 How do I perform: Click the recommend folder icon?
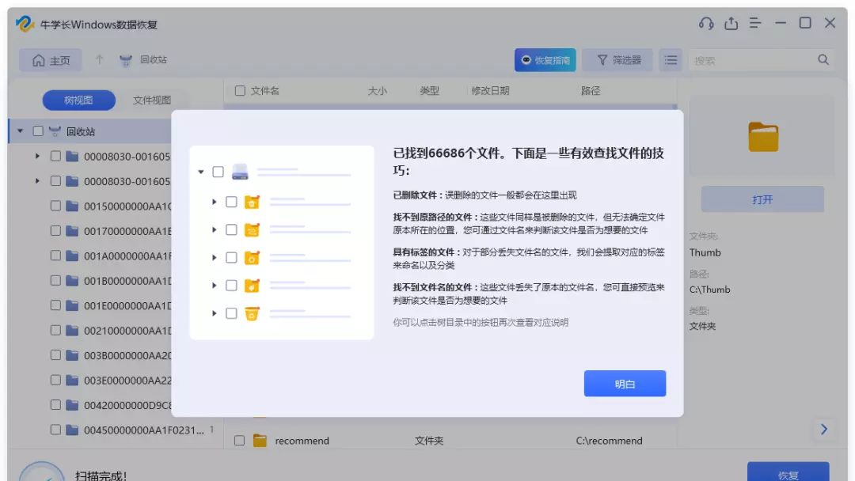[260, 441]
